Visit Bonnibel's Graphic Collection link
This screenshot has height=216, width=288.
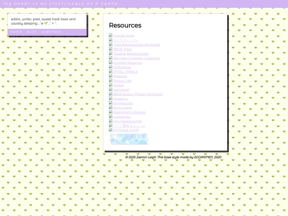click(137, 58)
